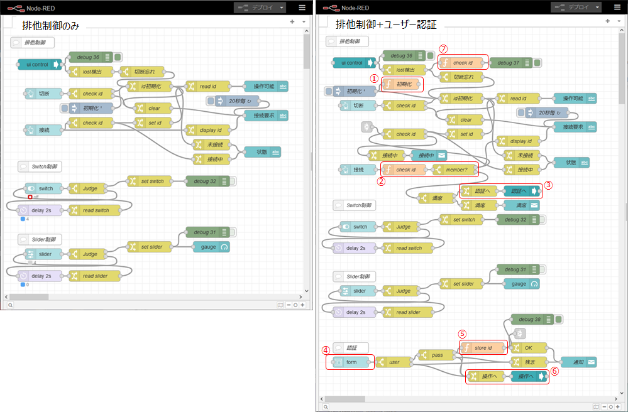Zoom out the left workspace with the minus icon
The width and height of the screenshot is (628, 412).
pyautogui.click(x=289, y=305)
